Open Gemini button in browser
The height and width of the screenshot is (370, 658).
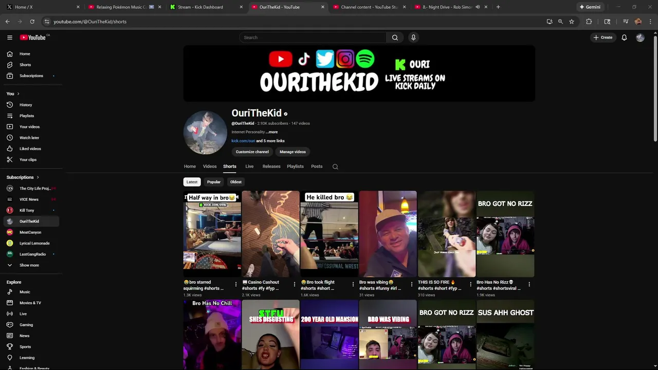click(590, 7)
